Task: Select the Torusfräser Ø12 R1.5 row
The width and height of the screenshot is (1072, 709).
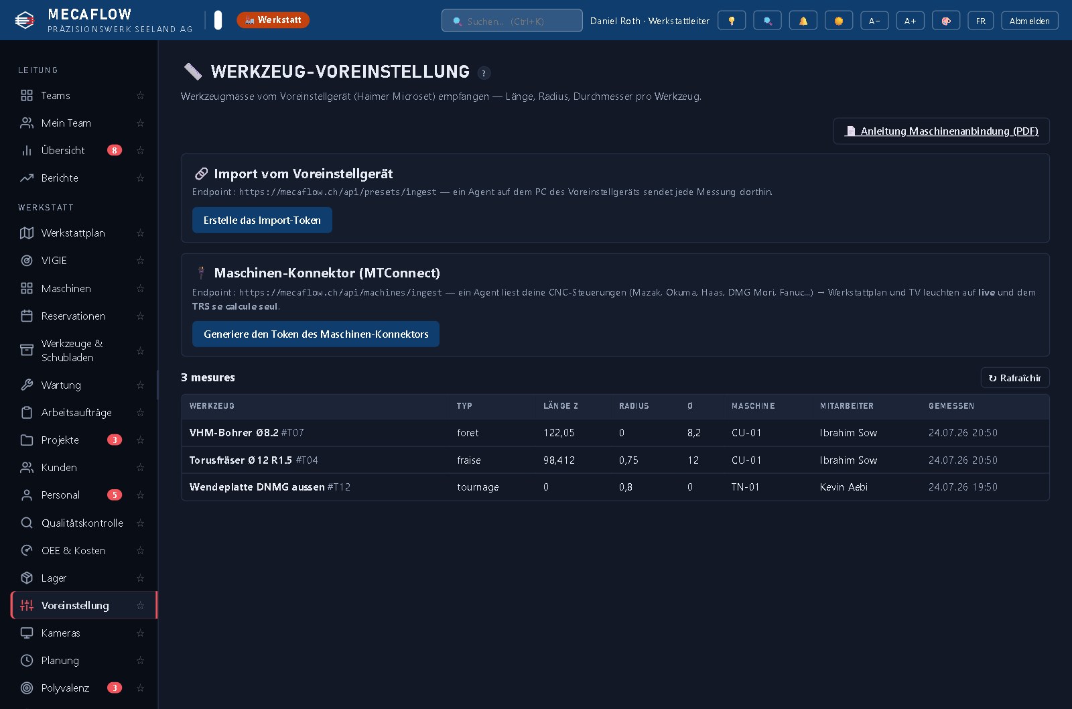Action: [615, 460]
